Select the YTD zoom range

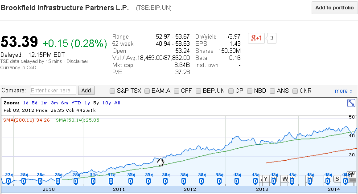(76, 103)
